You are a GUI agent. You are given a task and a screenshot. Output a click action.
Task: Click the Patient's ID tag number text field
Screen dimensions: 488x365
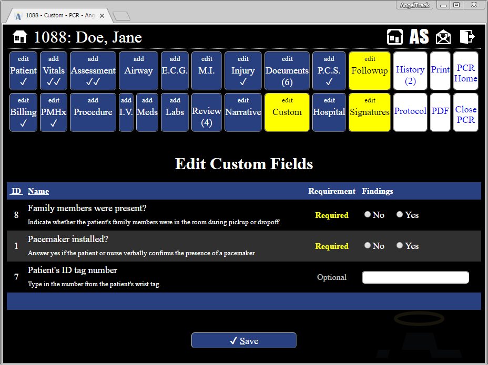415,277
